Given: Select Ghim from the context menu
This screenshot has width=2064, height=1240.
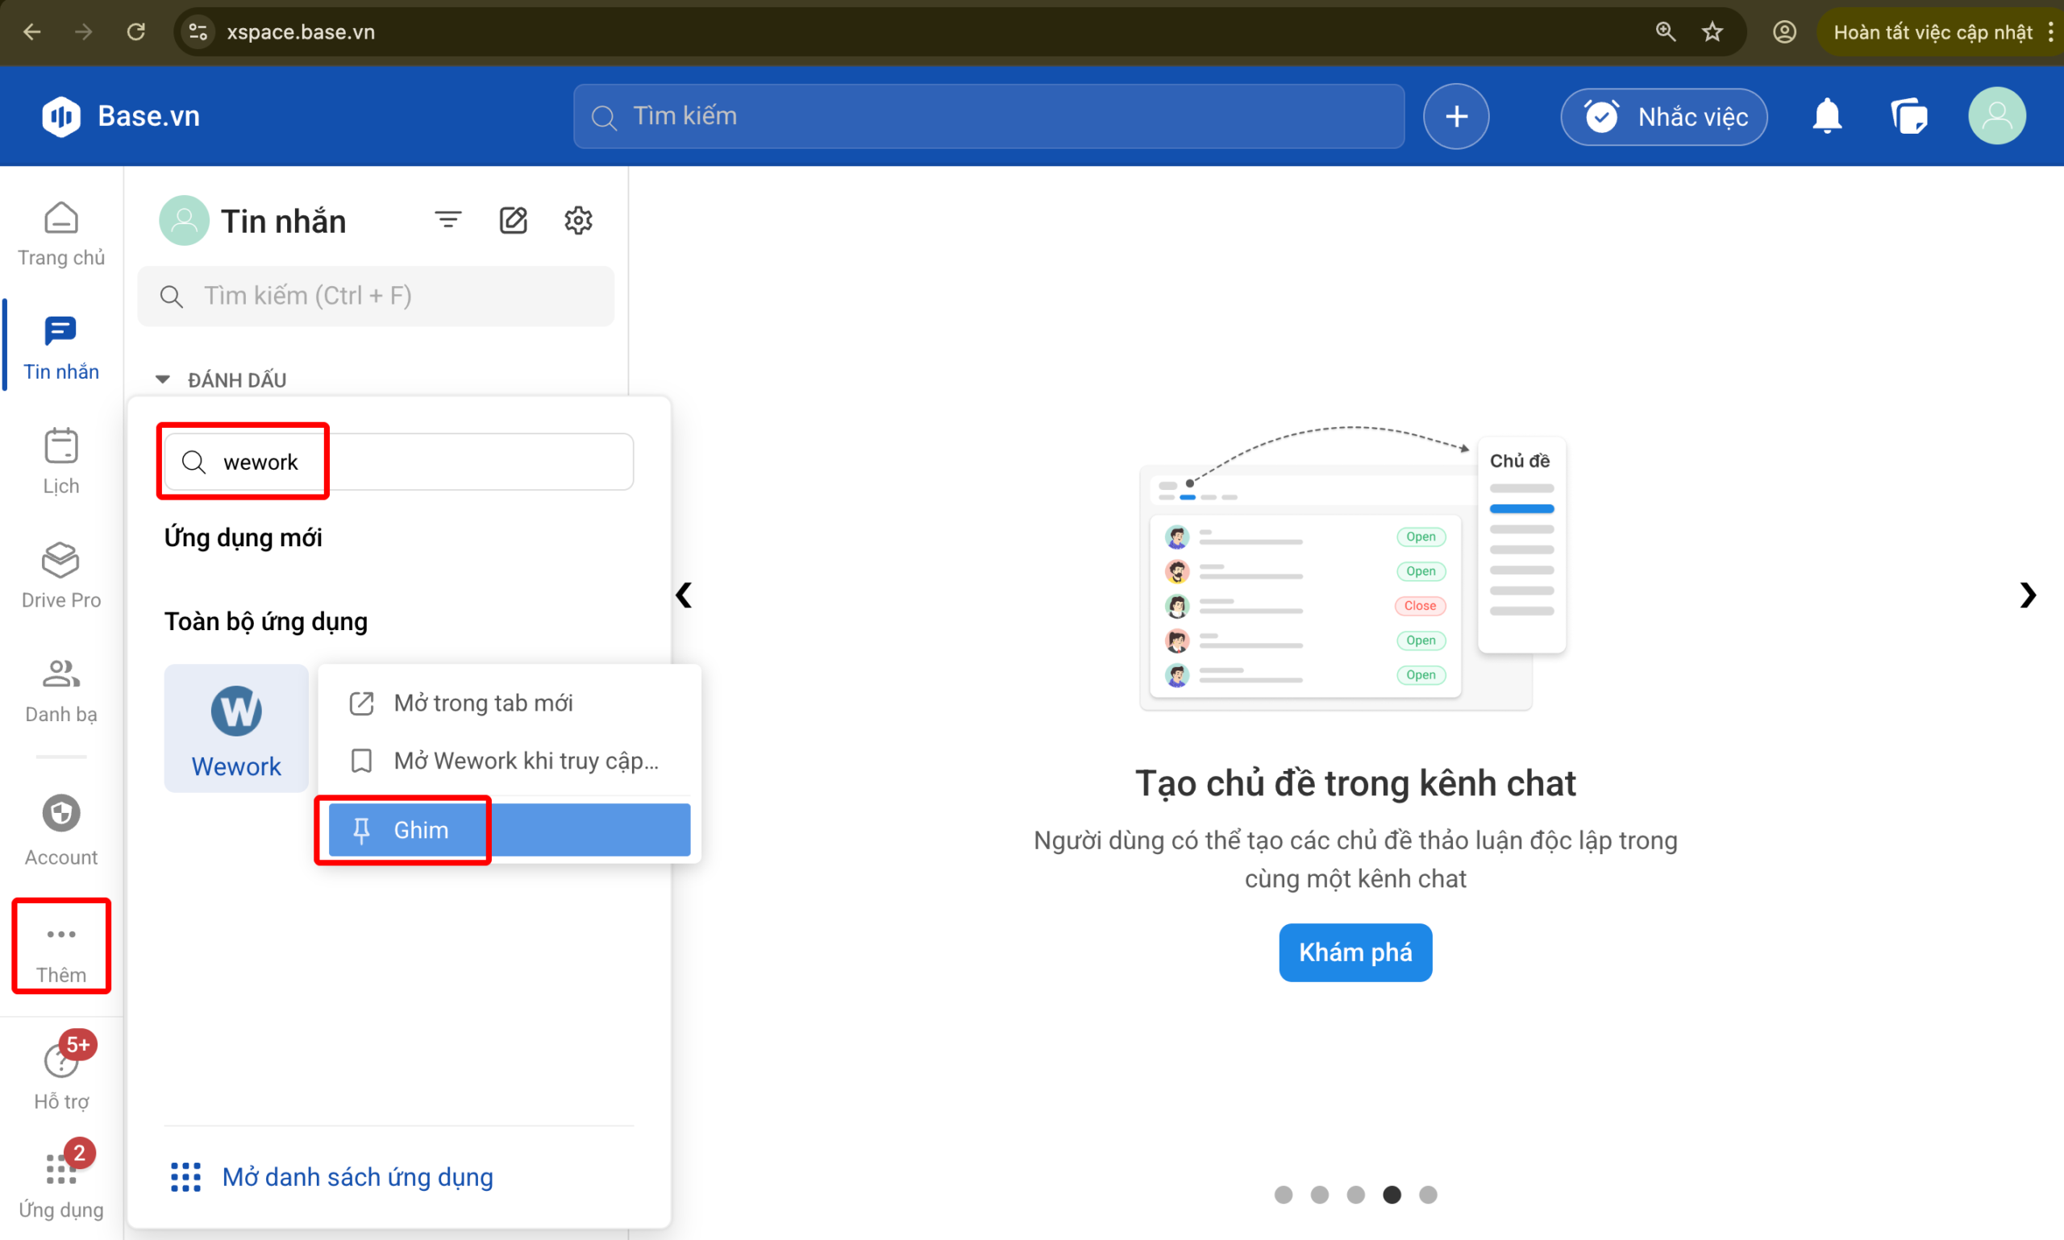Looking at the screenshot, I should click(421, 829).
